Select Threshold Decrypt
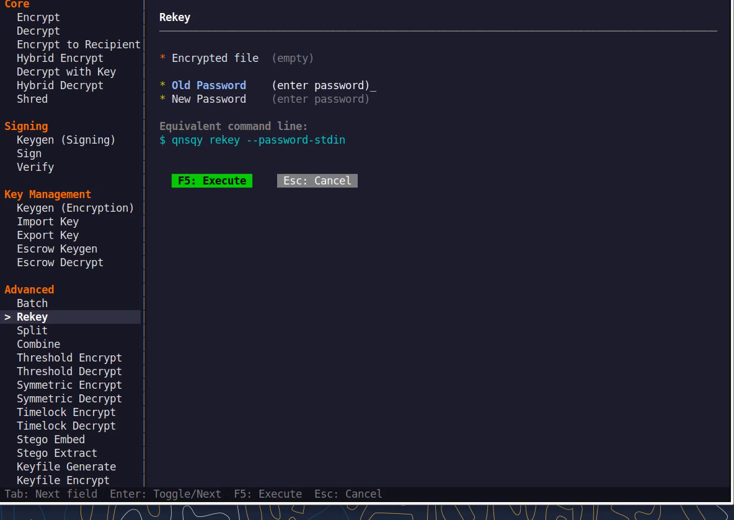 pos(69,371)
